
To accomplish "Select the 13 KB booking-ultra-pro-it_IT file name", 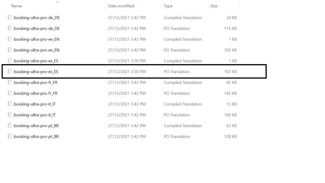I will 35,104.
